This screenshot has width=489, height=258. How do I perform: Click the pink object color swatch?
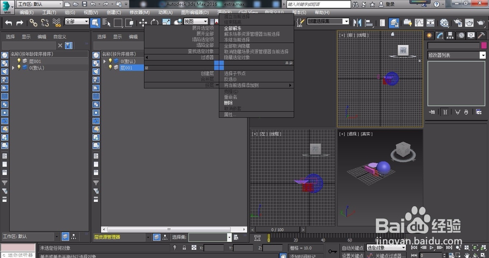(484, 45)
